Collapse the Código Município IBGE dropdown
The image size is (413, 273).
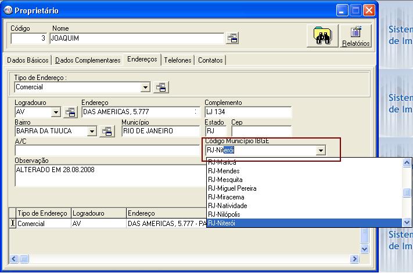[x=320, y=151]
